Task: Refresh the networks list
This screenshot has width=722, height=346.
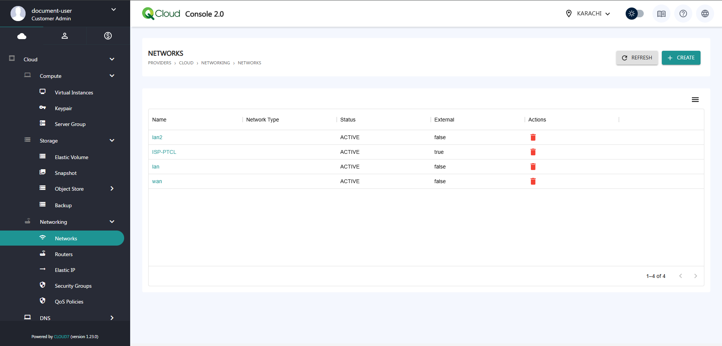Action: (637, 58)
